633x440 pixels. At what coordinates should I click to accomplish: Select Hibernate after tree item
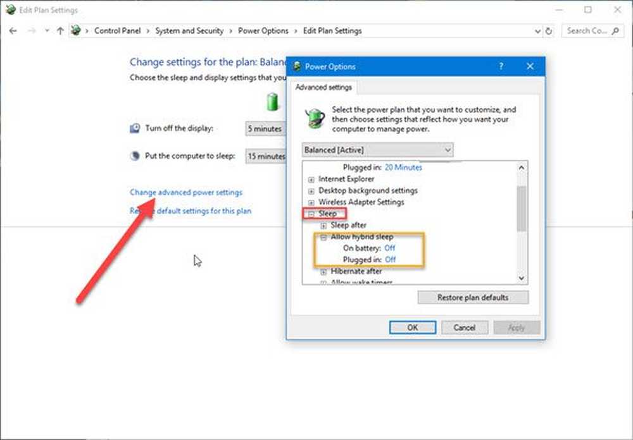coord(356,271)
